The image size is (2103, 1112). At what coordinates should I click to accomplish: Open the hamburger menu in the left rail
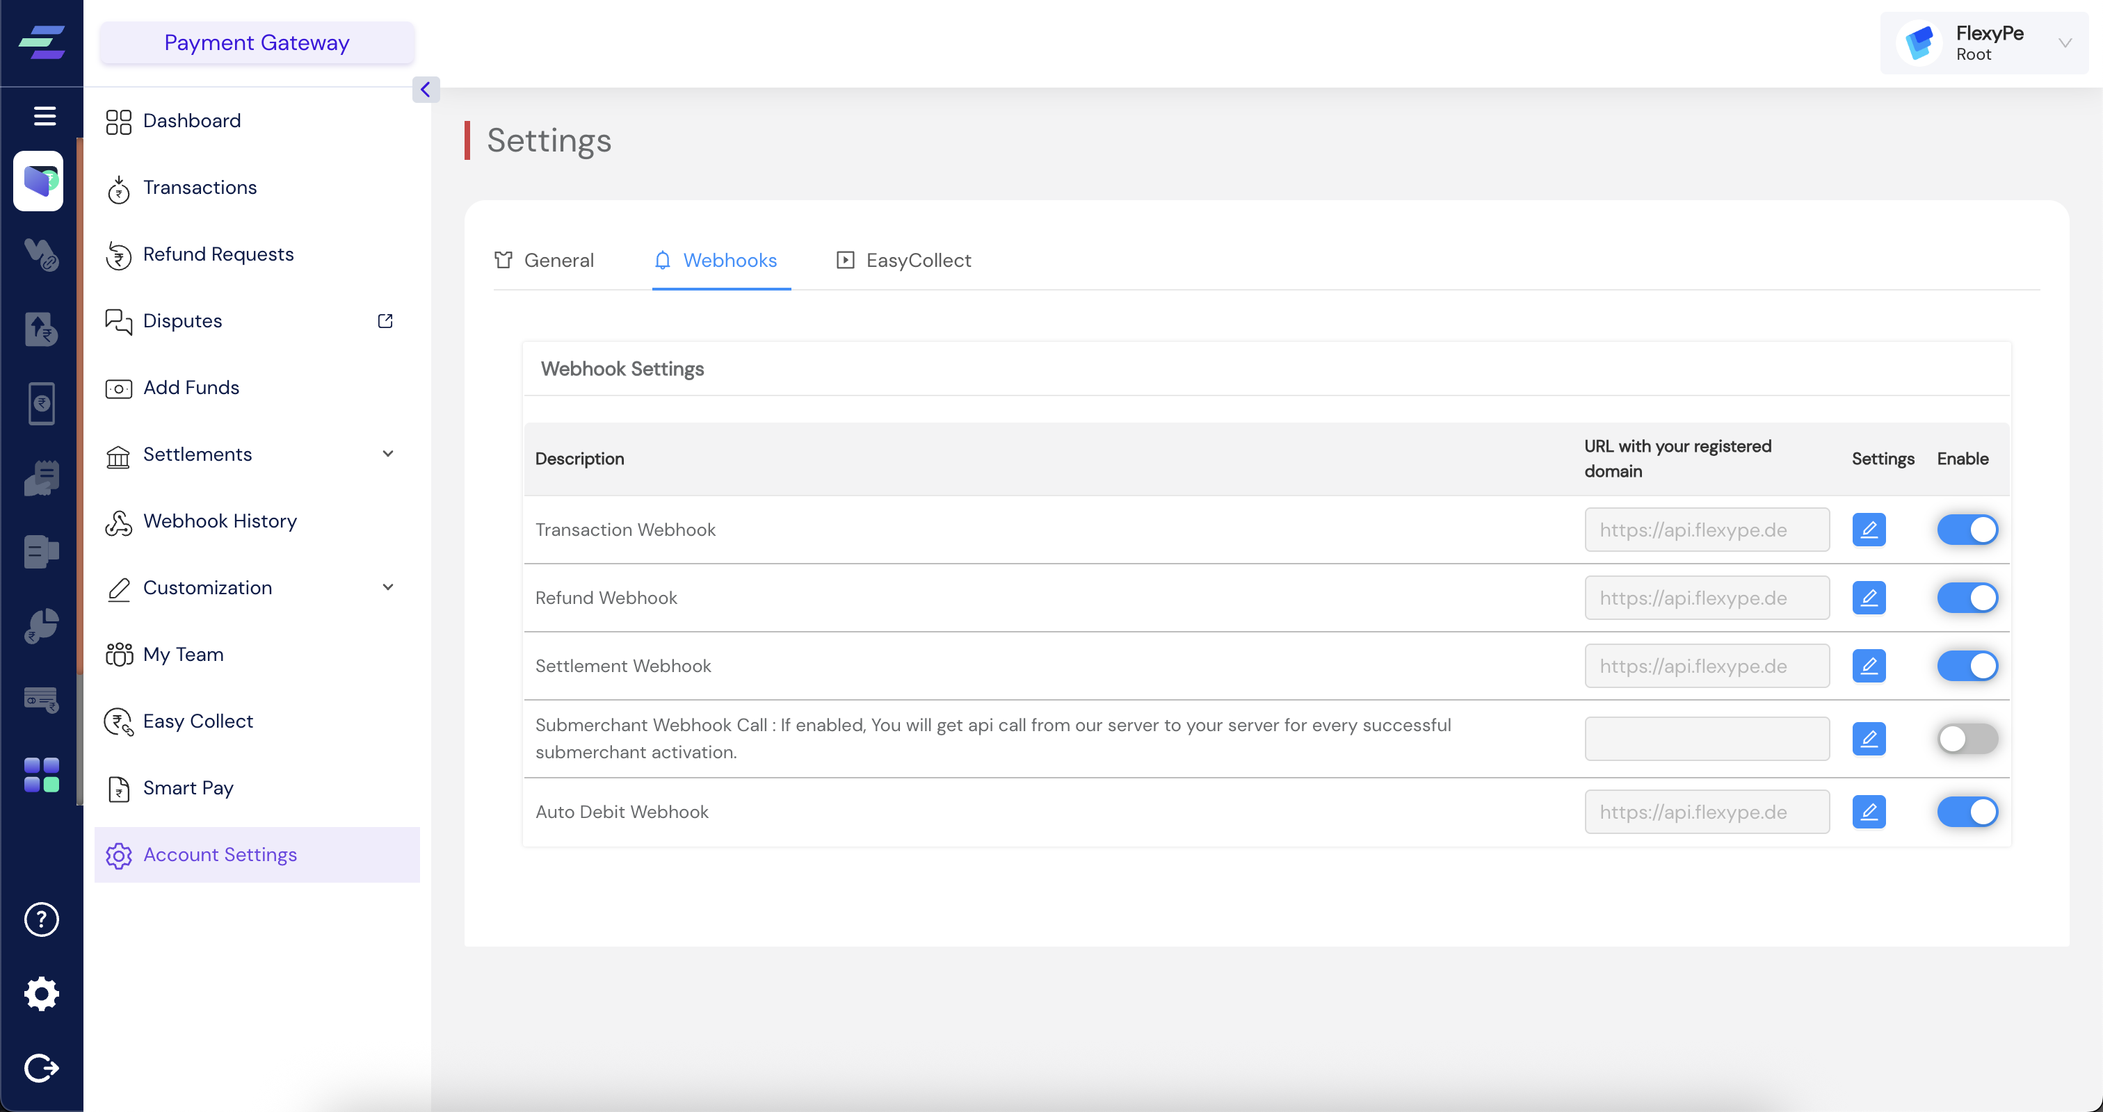[x=44, y=116]
